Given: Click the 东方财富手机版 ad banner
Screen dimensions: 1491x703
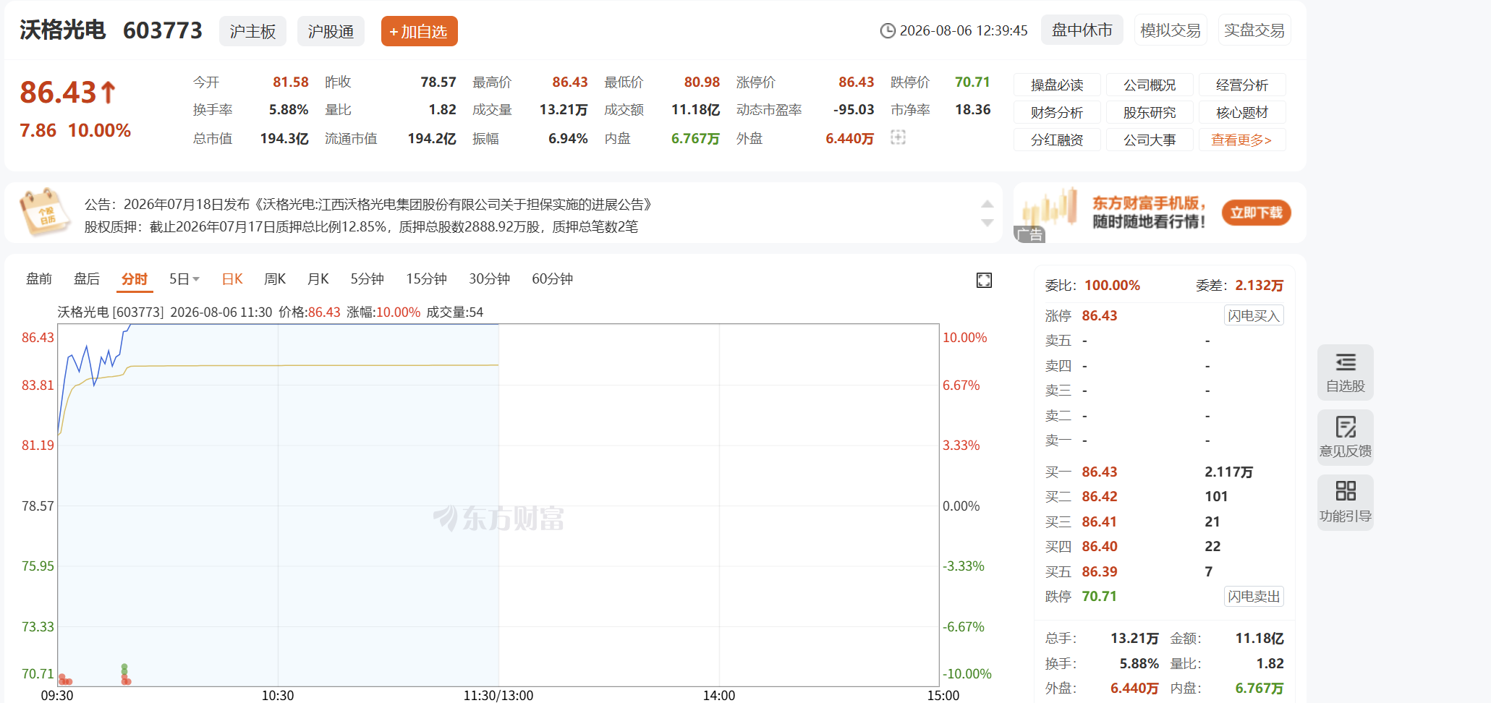Looking at the screenshot, I should [1159, 213].
